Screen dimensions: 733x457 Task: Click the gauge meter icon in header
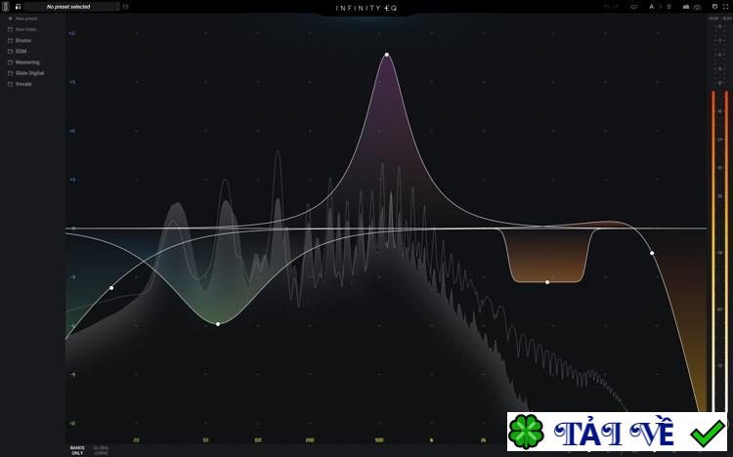[697, 7]
